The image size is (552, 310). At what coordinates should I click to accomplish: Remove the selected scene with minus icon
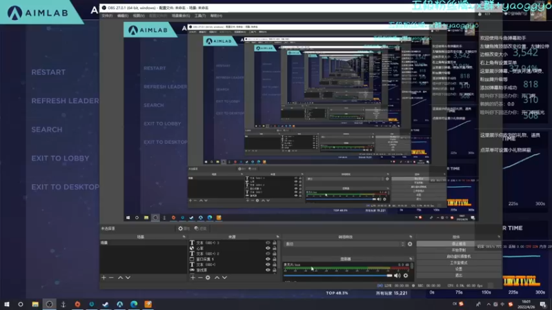point(111,278)
